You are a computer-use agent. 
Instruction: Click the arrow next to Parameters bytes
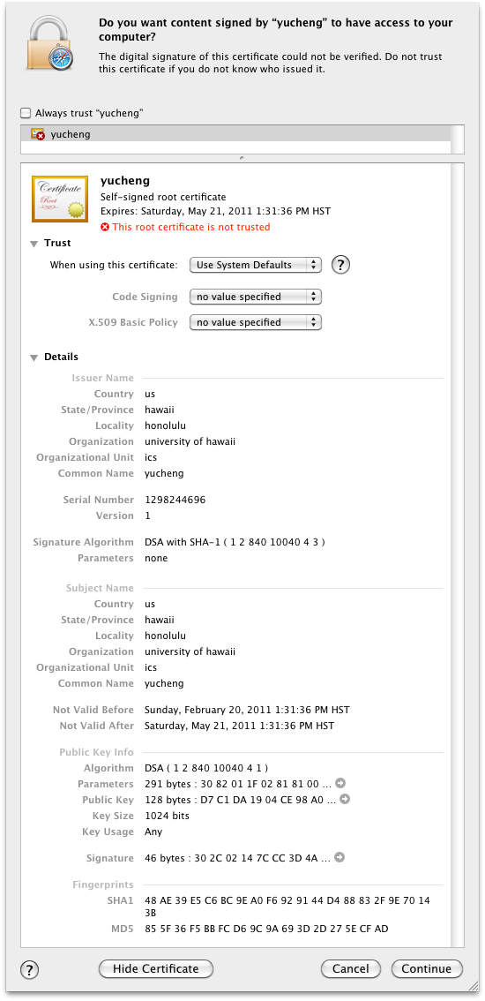tap(340, 783)
